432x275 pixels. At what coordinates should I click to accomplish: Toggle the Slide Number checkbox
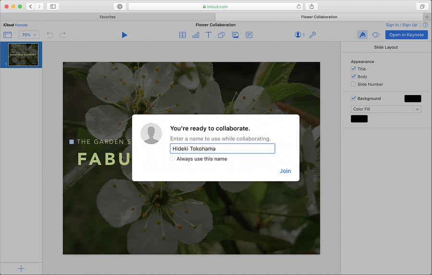354,84
